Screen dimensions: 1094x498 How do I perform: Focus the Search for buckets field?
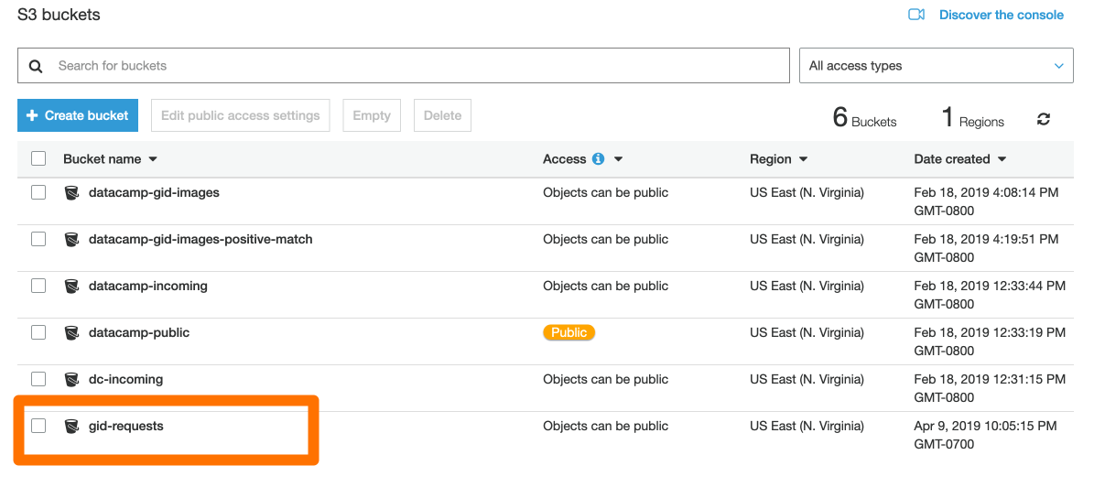[404, 66]
